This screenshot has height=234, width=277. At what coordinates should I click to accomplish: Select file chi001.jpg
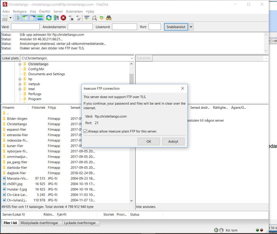[15, 184]
